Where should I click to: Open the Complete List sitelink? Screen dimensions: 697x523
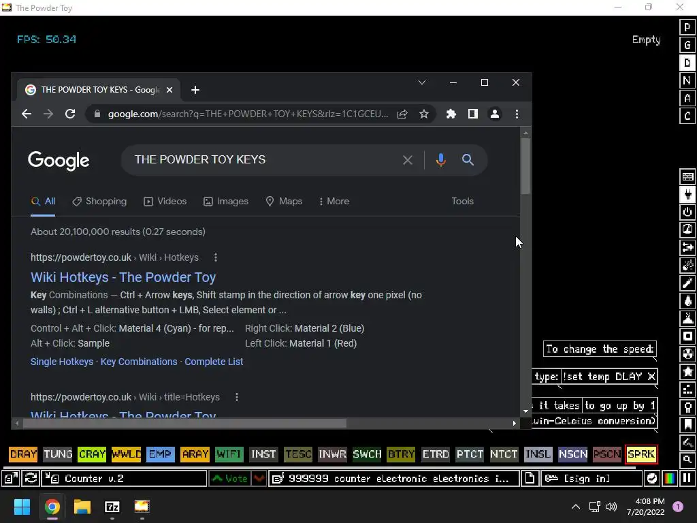(x=214, y=362)
